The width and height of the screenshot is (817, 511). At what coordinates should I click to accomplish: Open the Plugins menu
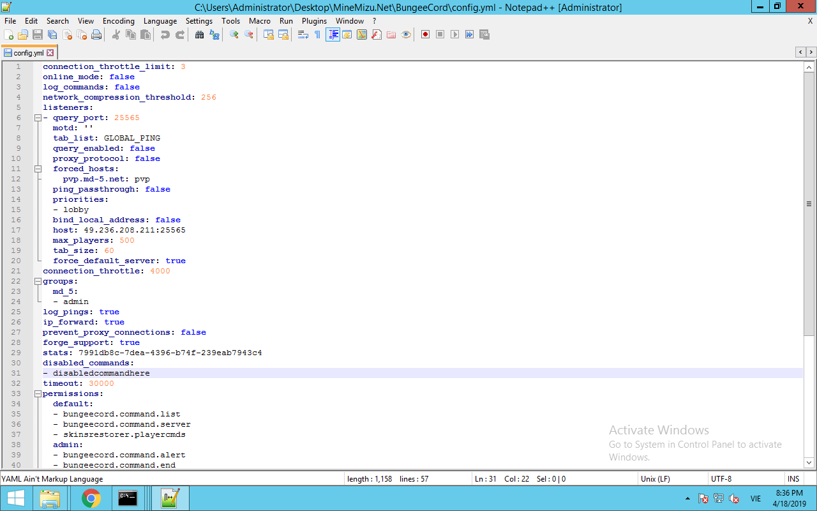click(x=314, y=21)
